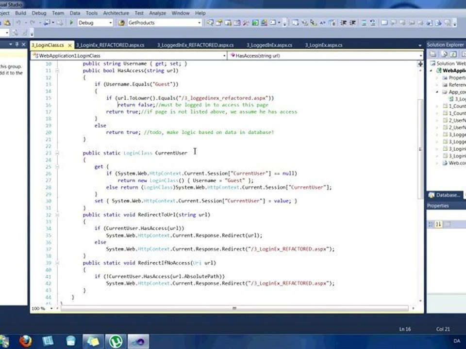Click the pin icon of left docked panel
466x349 pixels.
[17, 44]
